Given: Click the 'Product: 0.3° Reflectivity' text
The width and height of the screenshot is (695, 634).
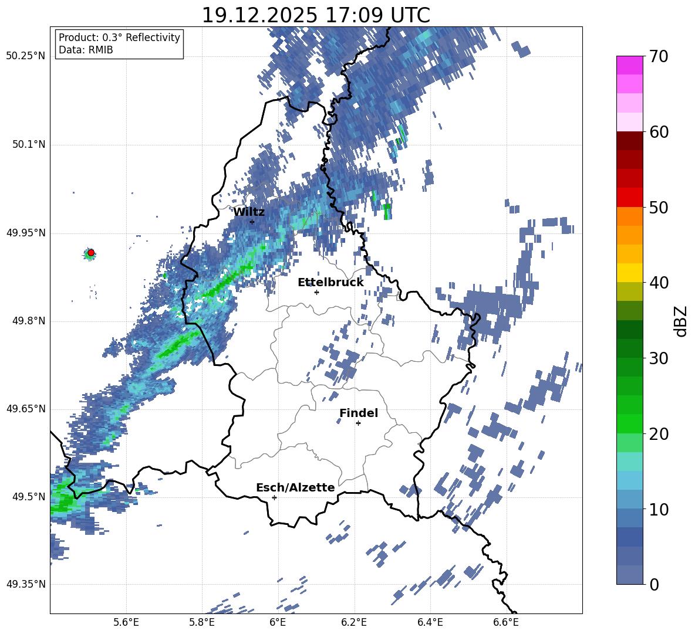Looking at the screenshot, I should coord(119,38).
